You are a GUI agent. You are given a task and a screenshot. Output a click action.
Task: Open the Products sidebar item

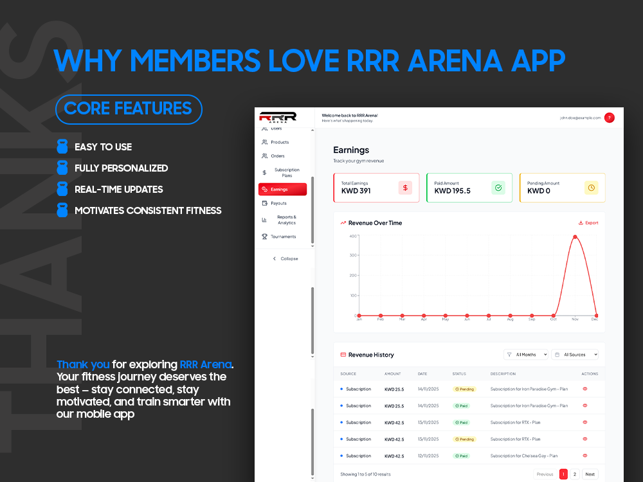pos(282,142)
